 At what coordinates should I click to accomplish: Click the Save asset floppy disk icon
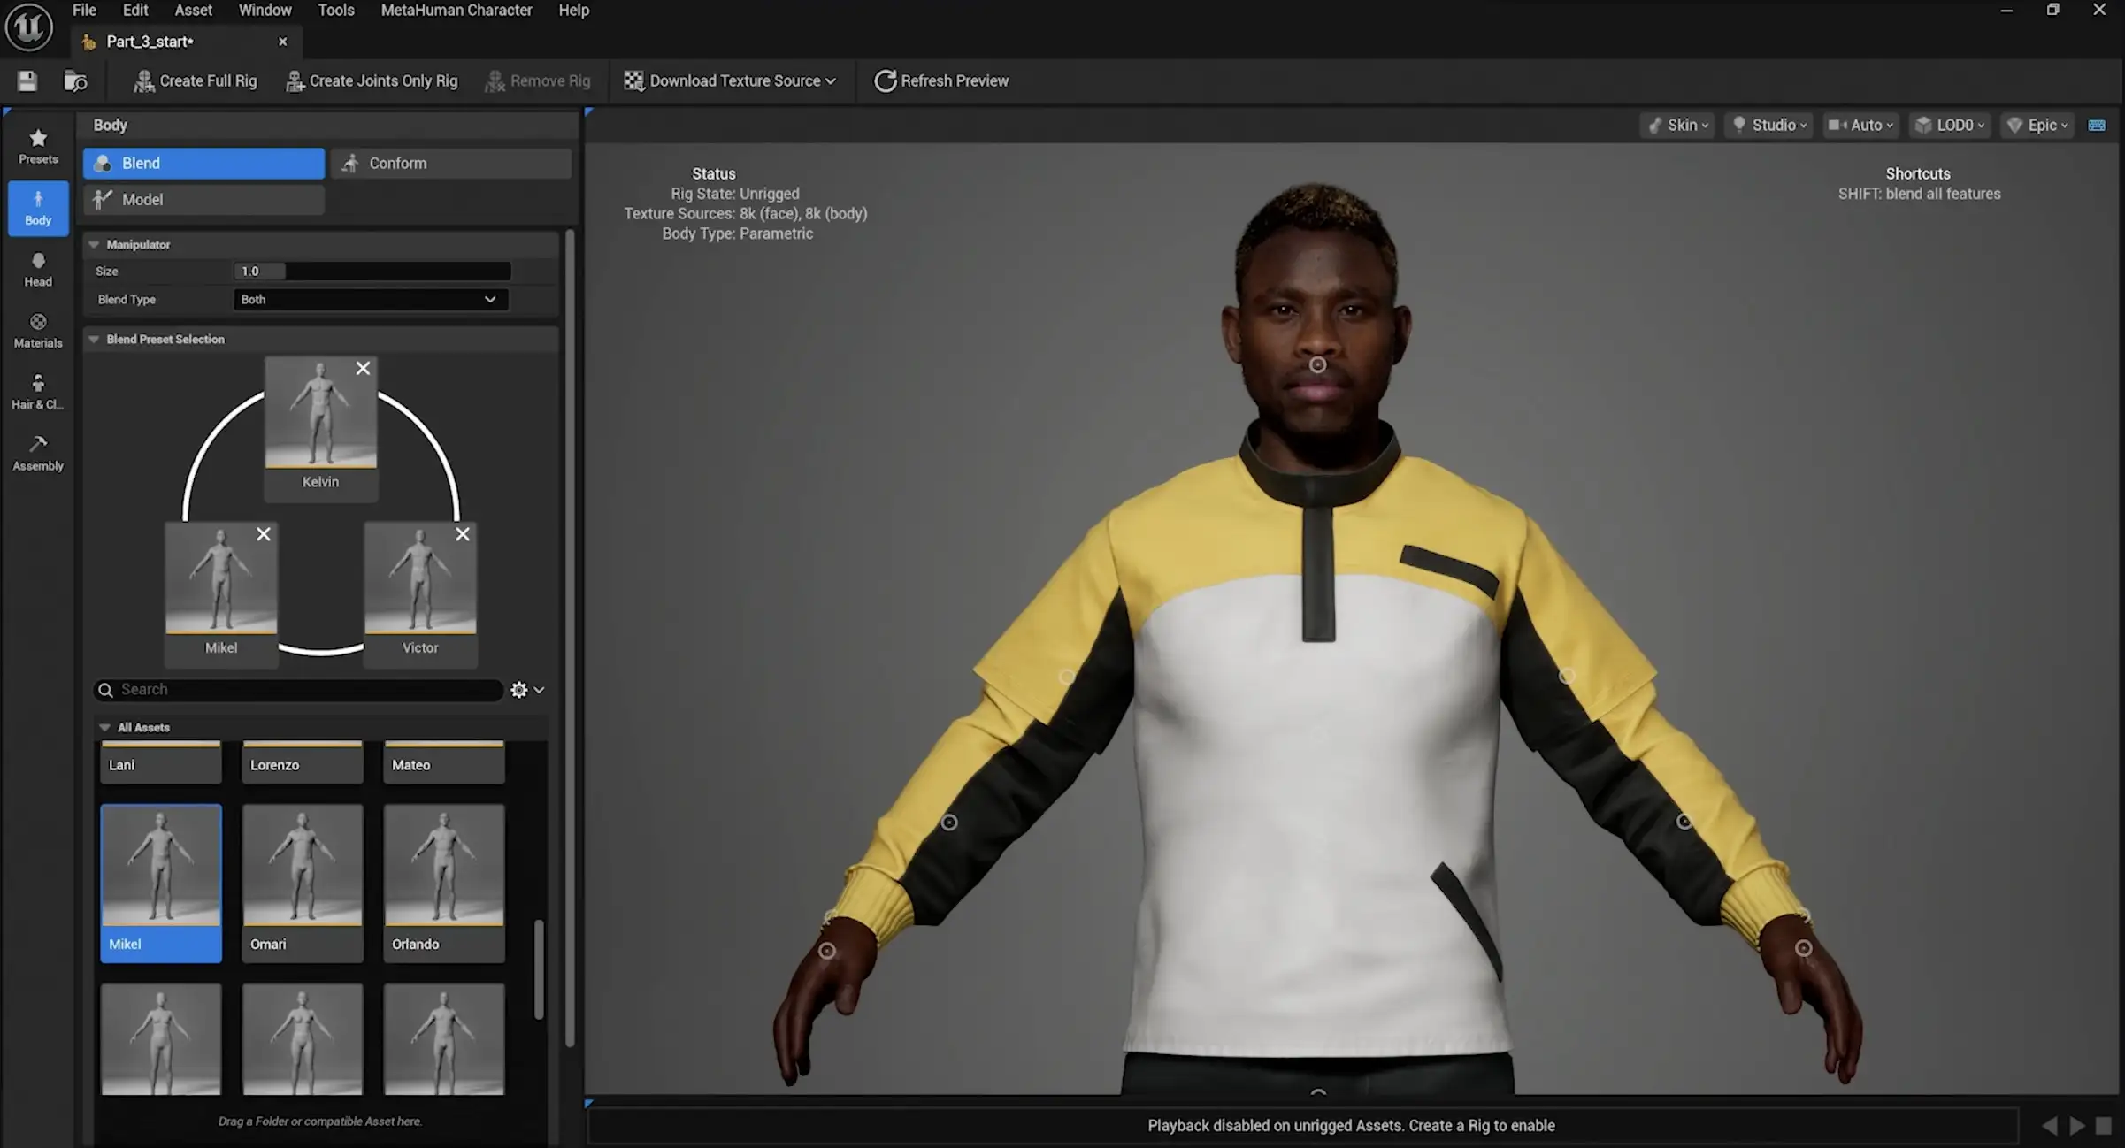27,81
